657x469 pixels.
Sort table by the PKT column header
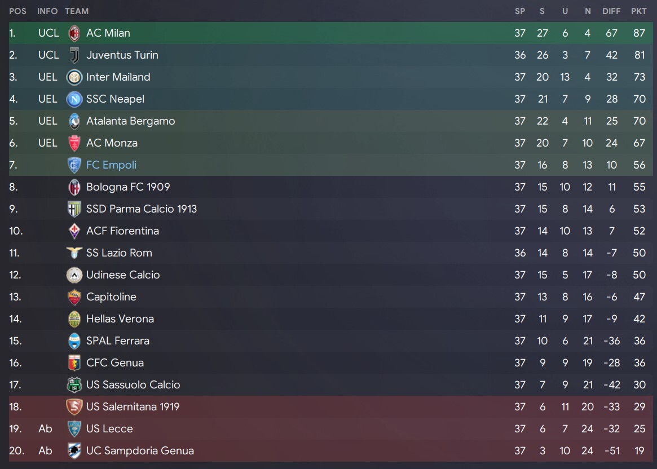[638, 11]
